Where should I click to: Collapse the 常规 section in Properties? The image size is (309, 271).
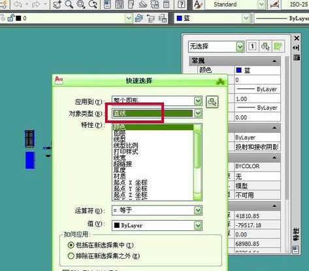274,61
